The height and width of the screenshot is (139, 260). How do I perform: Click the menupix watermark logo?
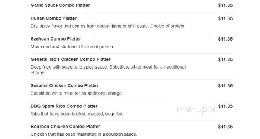[x=196, y=110]
